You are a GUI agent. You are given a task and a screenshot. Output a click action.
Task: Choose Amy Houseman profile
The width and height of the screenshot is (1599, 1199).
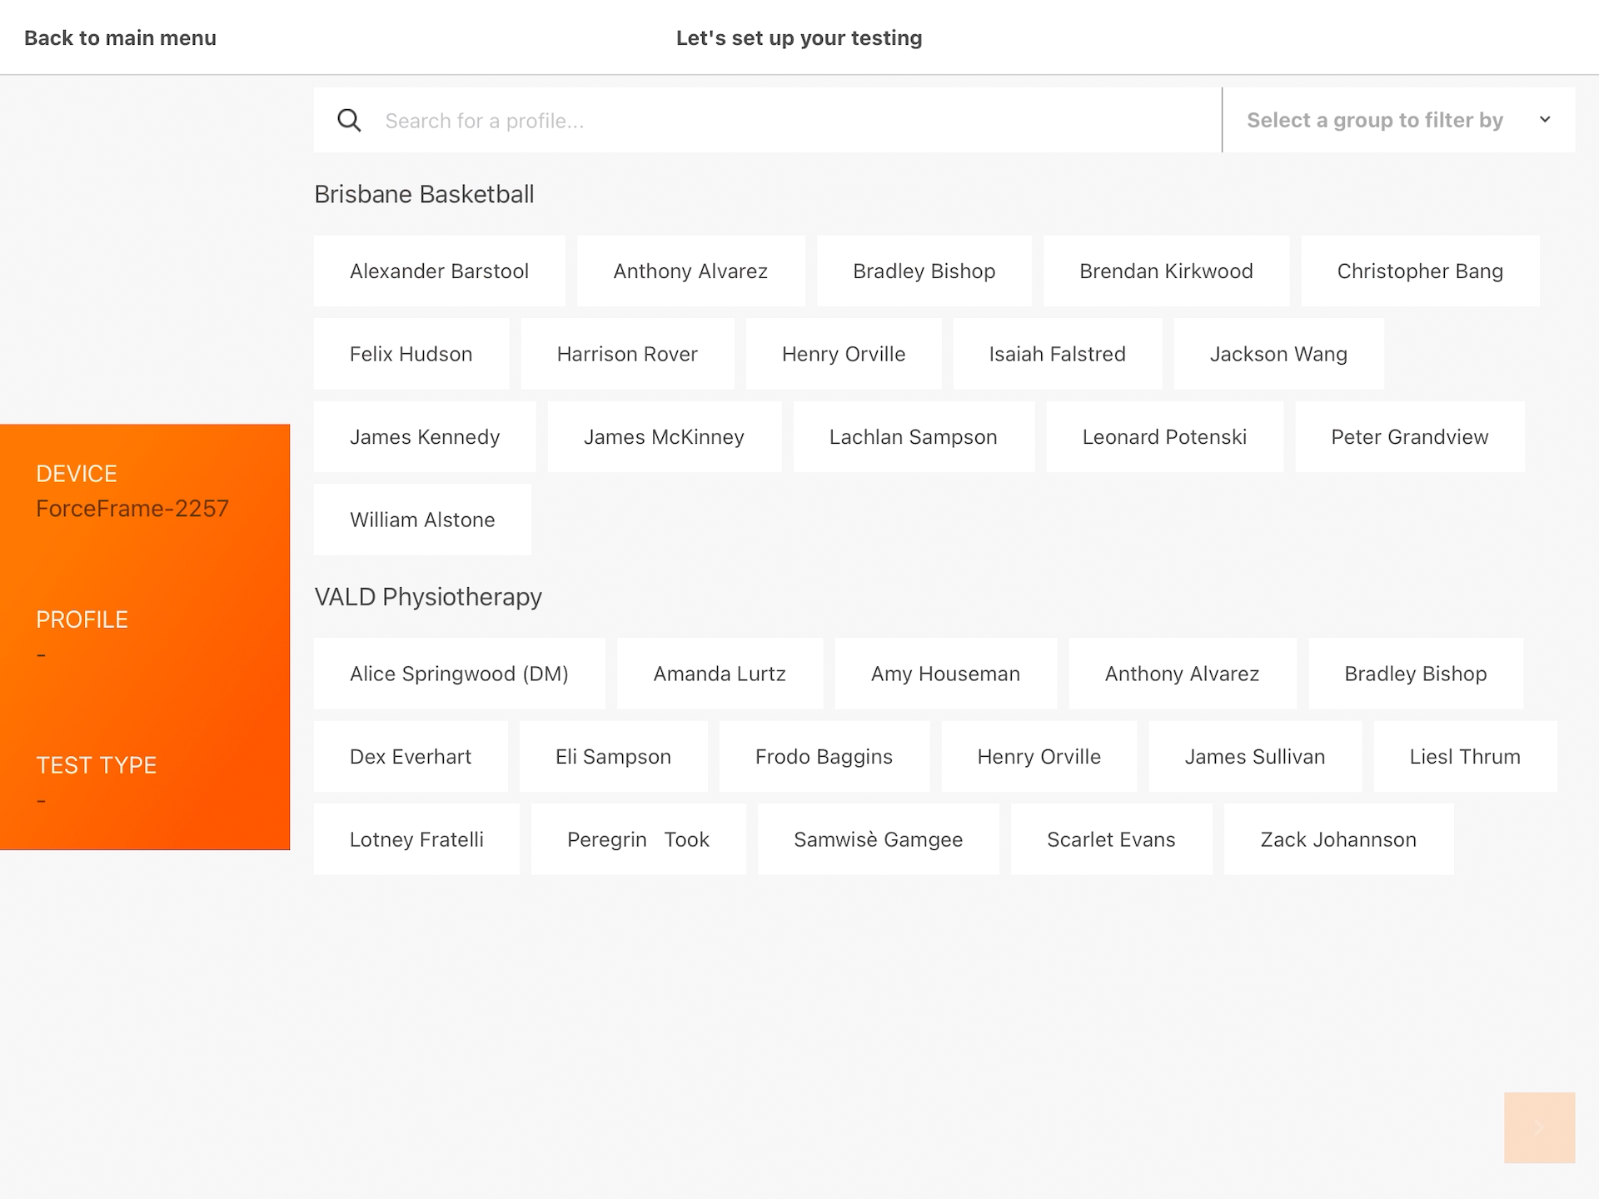[945, 674]
